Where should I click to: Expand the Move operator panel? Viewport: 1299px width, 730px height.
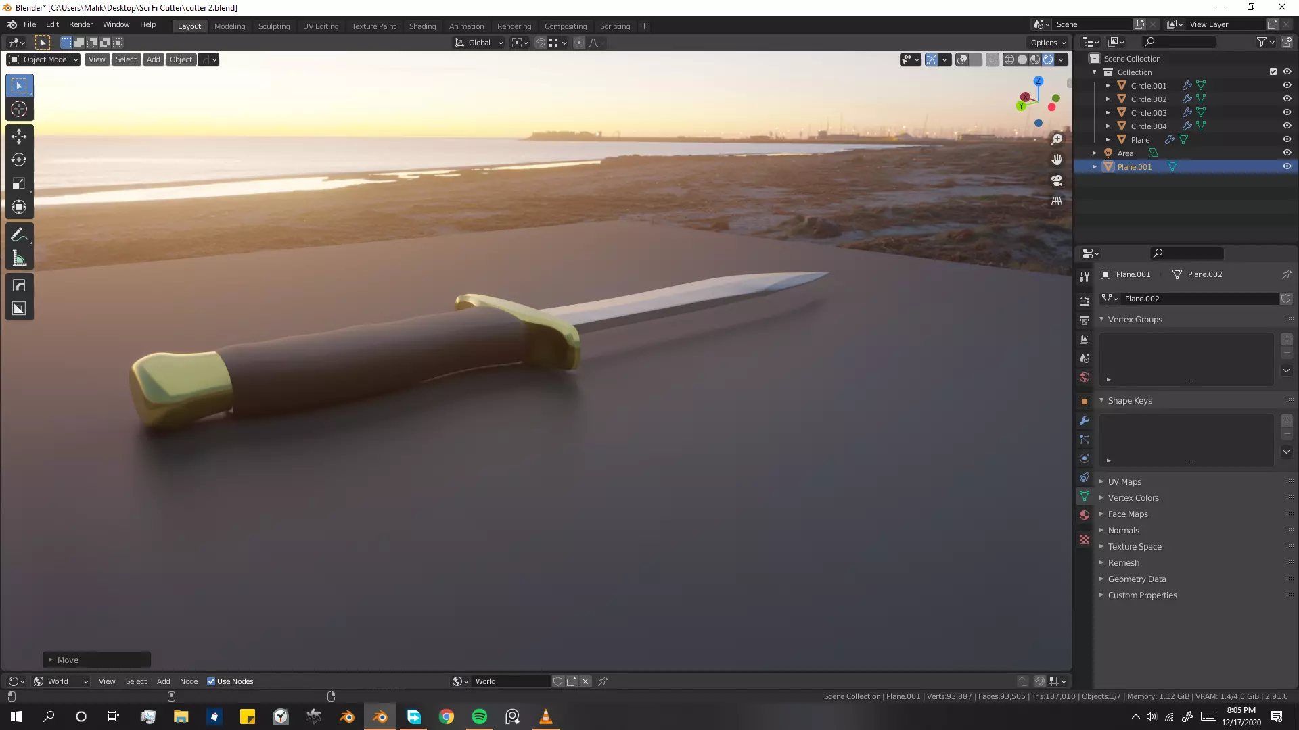tap(97, 660)
